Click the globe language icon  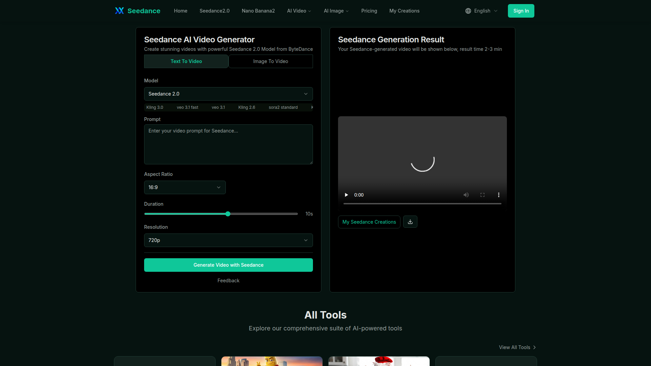point(468,11)
